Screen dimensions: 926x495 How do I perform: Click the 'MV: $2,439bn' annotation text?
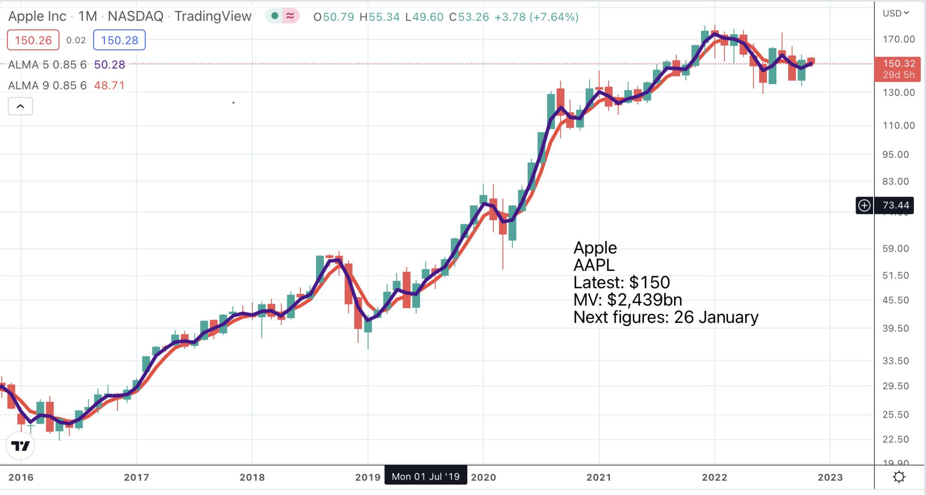(x=628, y=300)
